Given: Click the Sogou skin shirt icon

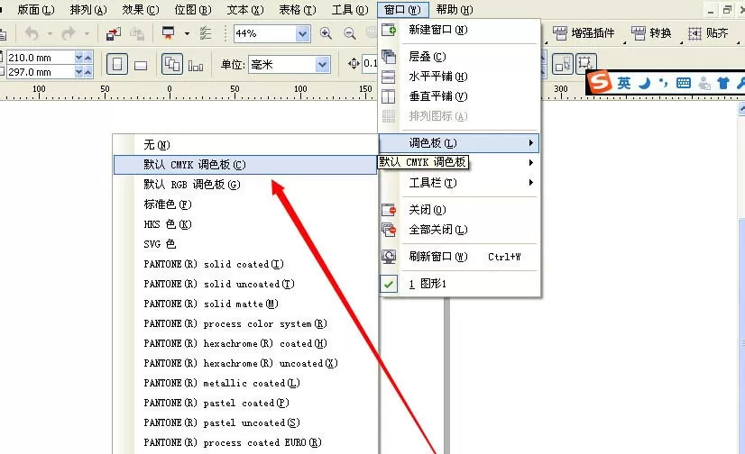Looking at the screenshot, I should pos(723,84).
